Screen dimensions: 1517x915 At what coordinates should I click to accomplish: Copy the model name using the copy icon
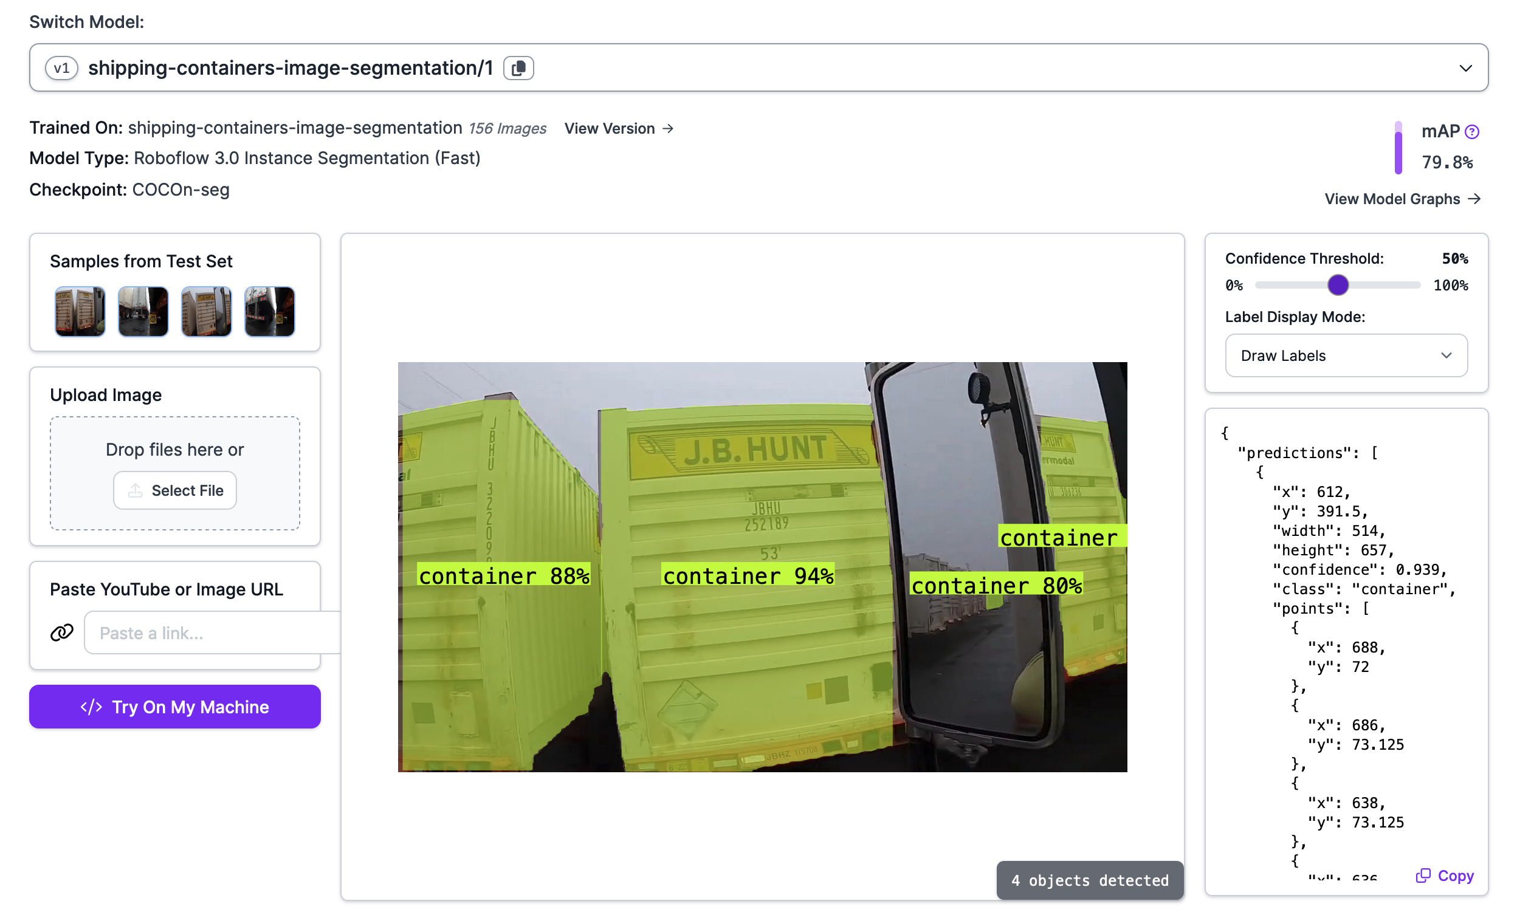[x=519, y=67]
